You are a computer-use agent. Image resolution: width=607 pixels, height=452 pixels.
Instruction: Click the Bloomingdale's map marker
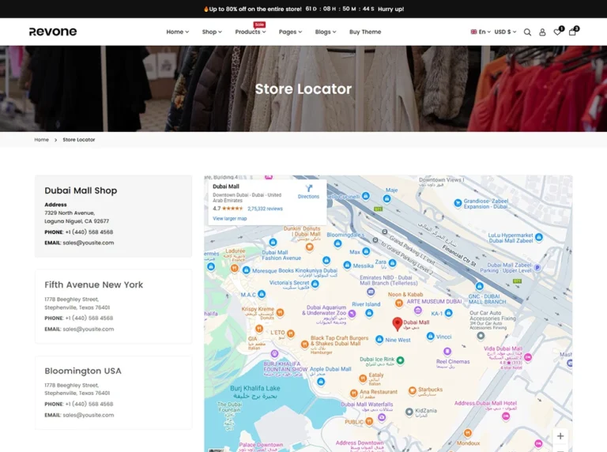337,243
